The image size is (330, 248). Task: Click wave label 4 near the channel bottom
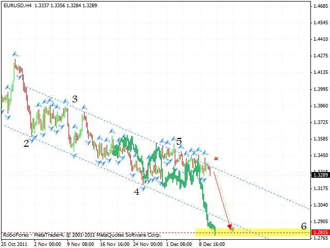coord(137,191)
